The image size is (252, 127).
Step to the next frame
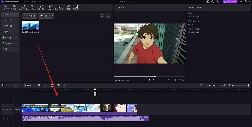pyautogui.click(x=154, y=80)
